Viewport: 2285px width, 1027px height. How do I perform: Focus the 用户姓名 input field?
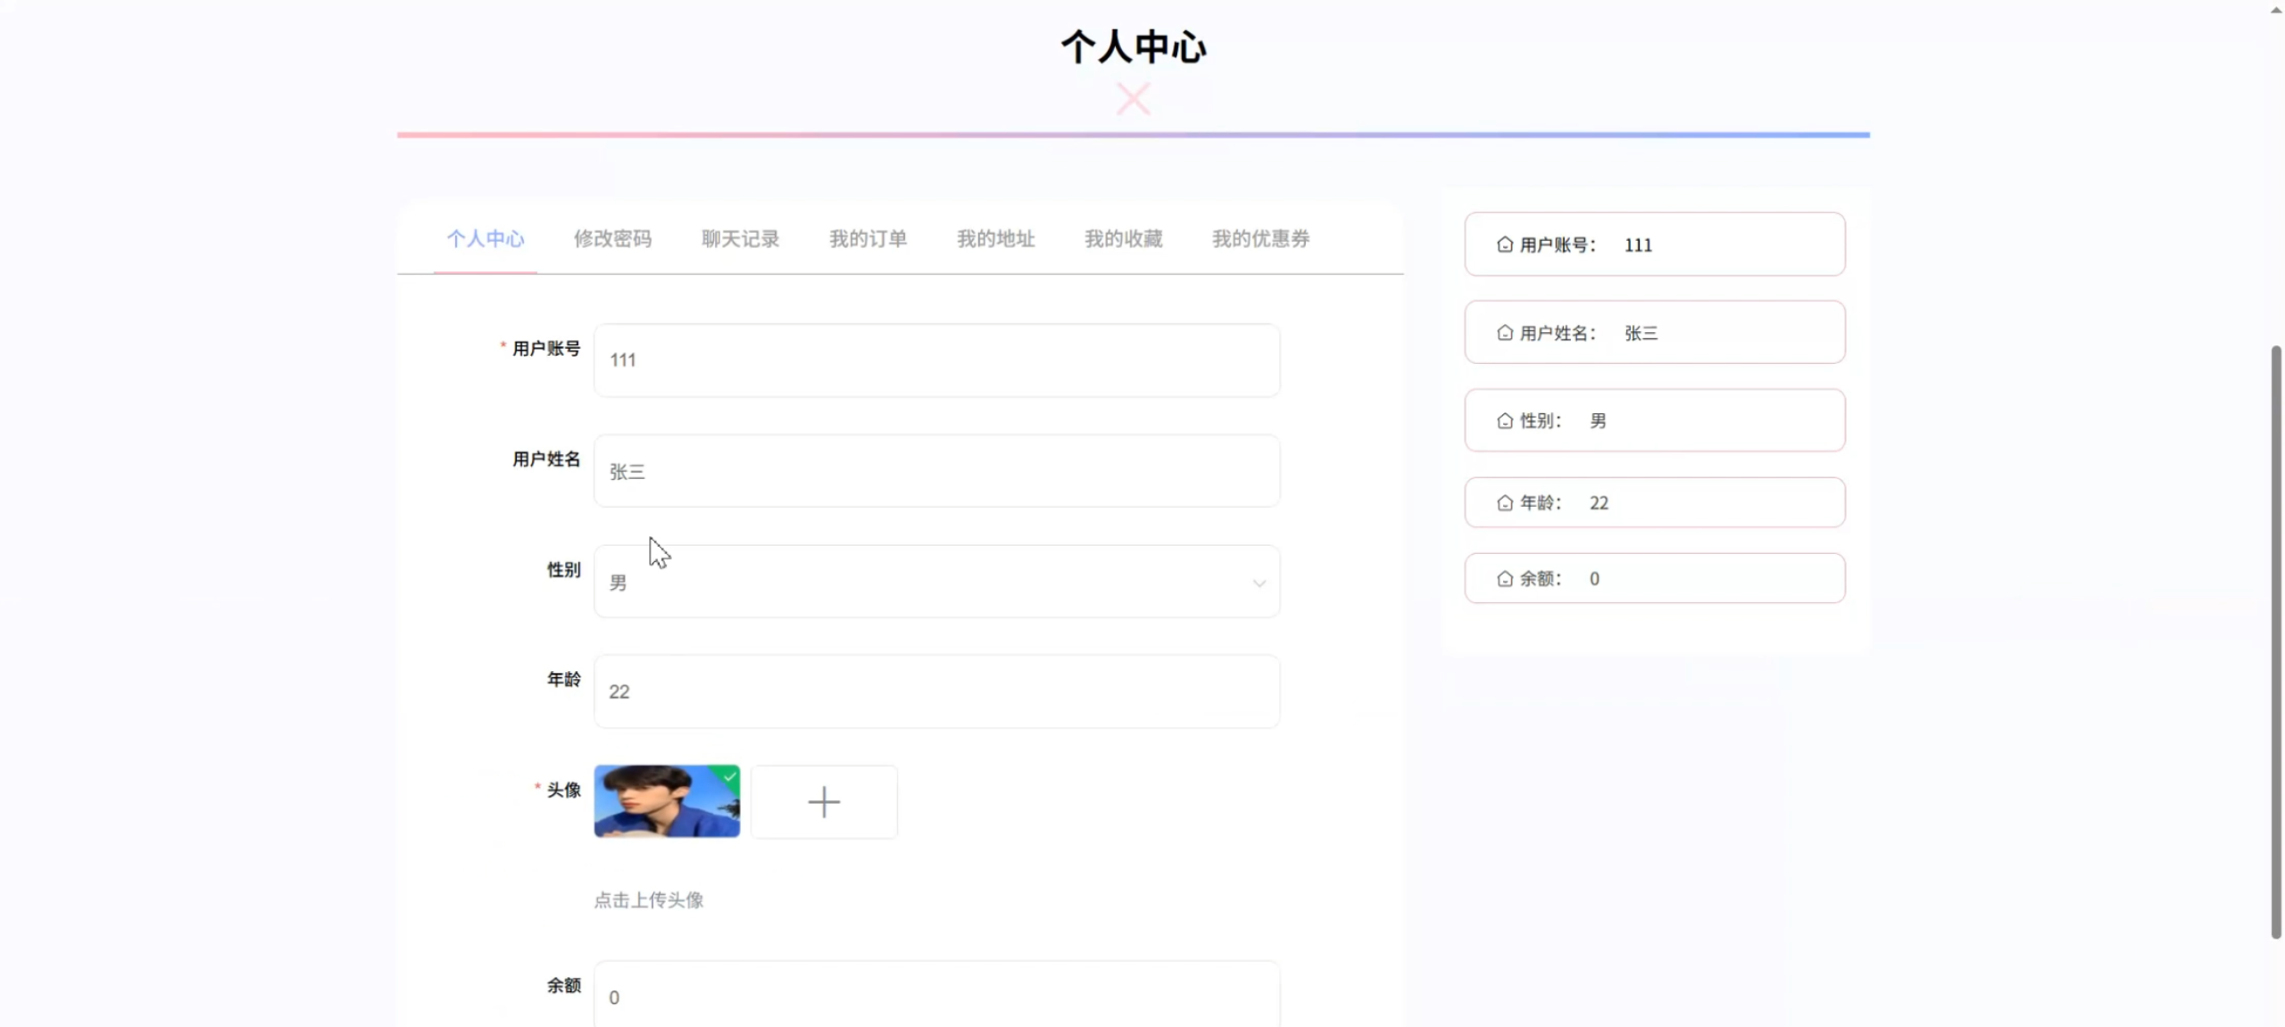[936, 471]
